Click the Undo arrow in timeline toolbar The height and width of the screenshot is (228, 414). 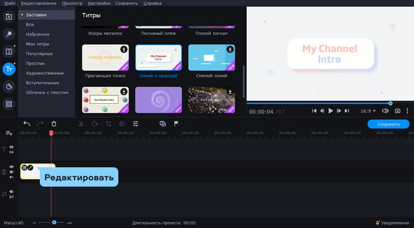pos(27,124)
